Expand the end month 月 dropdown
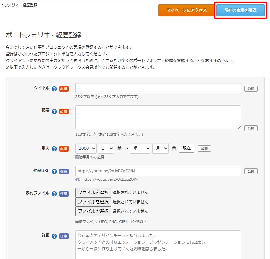 [160, 148]
